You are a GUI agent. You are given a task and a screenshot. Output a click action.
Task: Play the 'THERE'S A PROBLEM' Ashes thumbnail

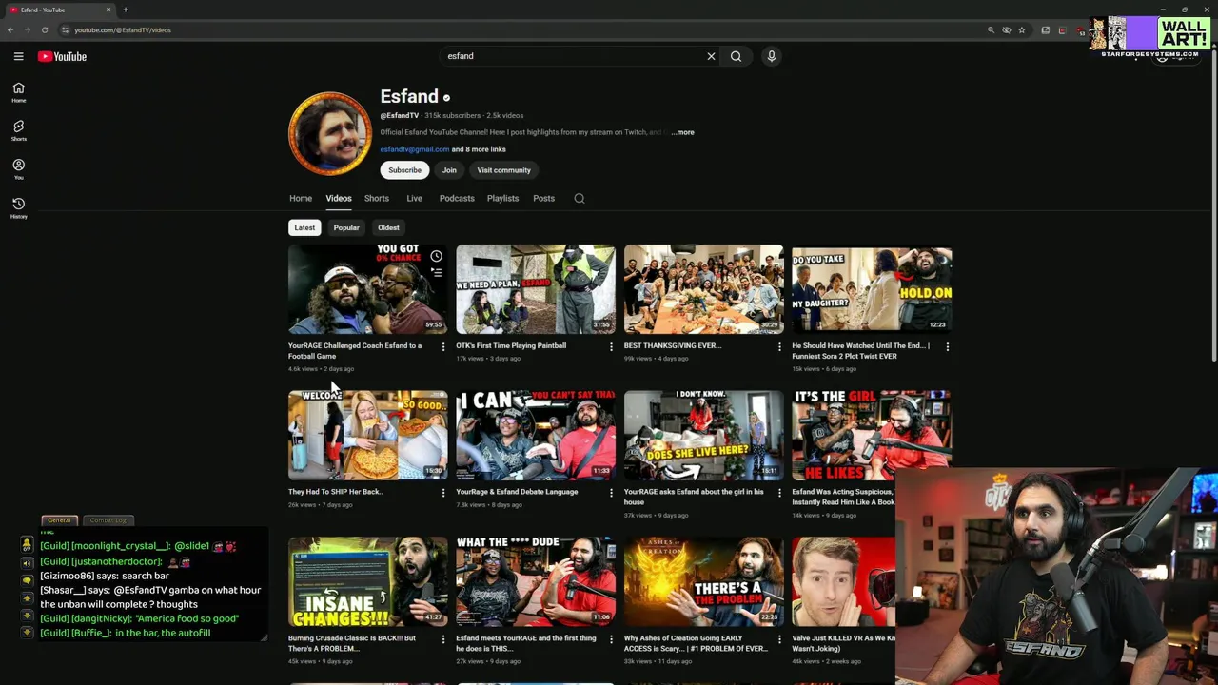[x=703, y=581]
